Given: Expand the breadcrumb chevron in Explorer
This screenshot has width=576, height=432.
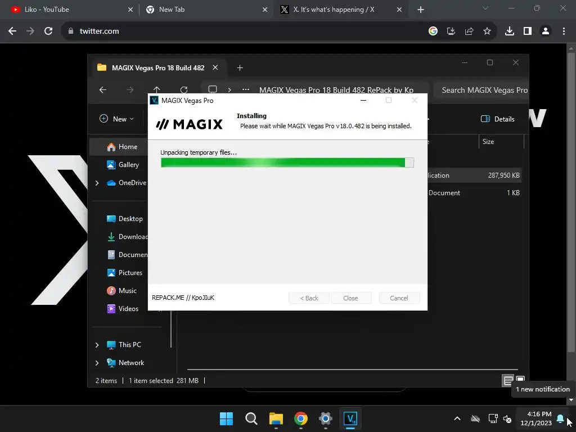Looking at the screenshot, I should pos(229,89).
